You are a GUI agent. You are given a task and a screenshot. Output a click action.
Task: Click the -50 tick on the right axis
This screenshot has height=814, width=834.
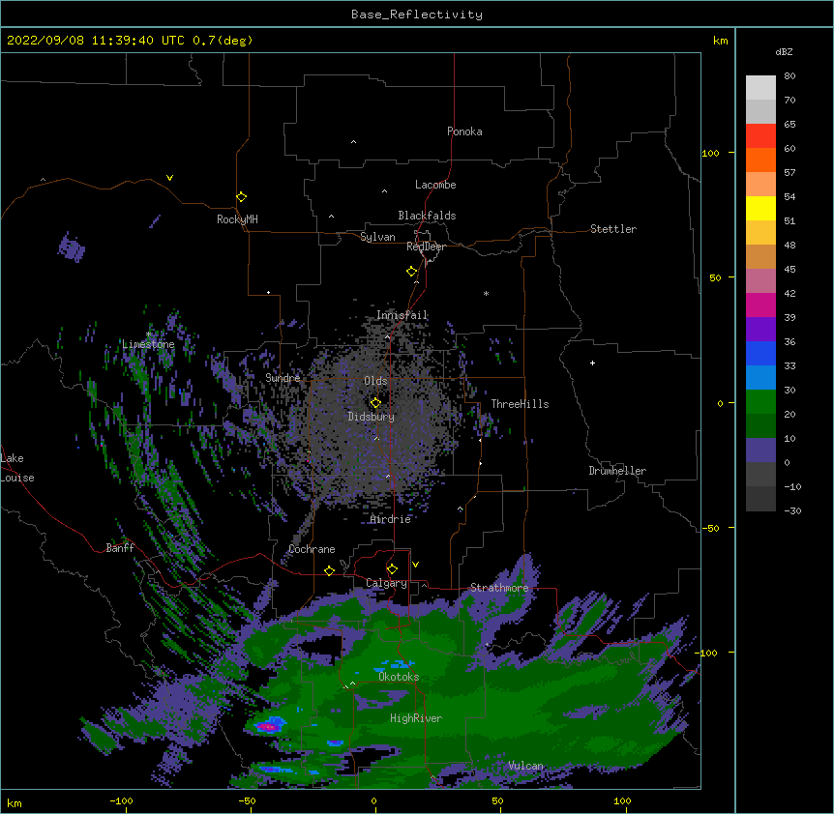[x=710, y=528]
